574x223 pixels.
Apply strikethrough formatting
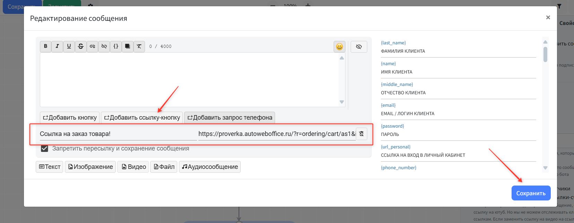coord(81,46)
